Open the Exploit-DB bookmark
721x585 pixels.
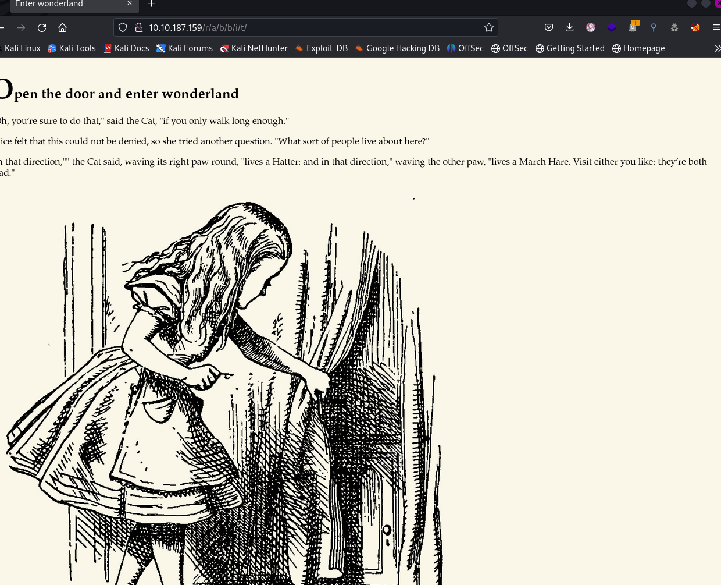(321, 48)
